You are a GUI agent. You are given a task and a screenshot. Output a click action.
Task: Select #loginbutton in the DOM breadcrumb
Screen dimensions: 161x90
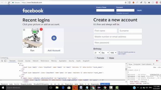[95, 84]
